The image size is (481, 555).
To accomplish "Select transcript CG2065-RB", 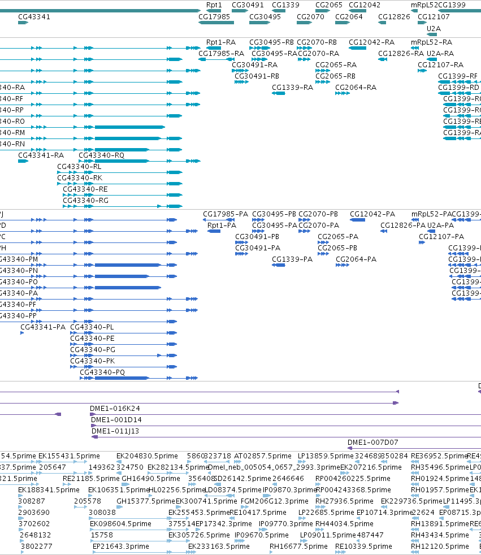I will point(336,76).
